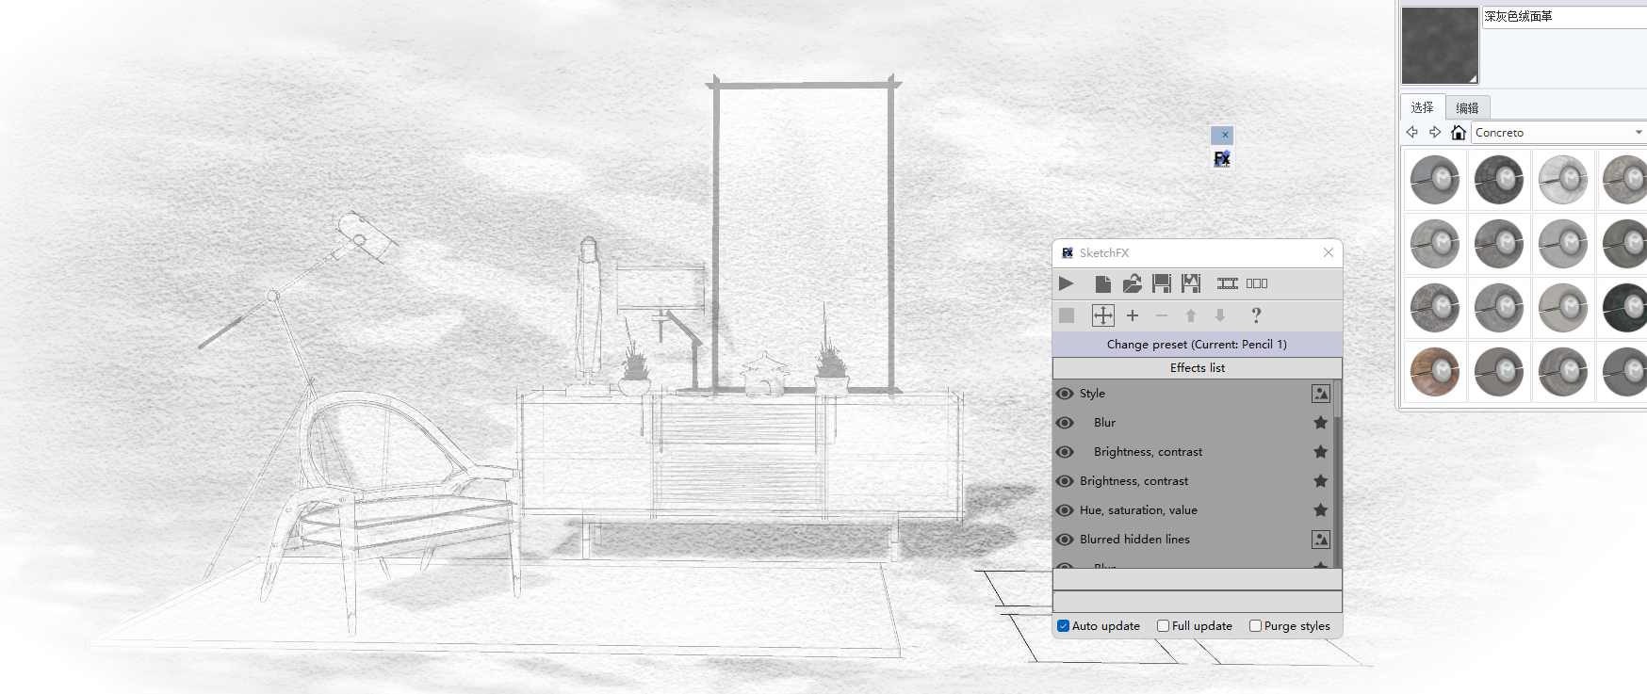Screen dimensions: 1647x694
Task: Enable the Full update checkbox
Action: 1163,626
